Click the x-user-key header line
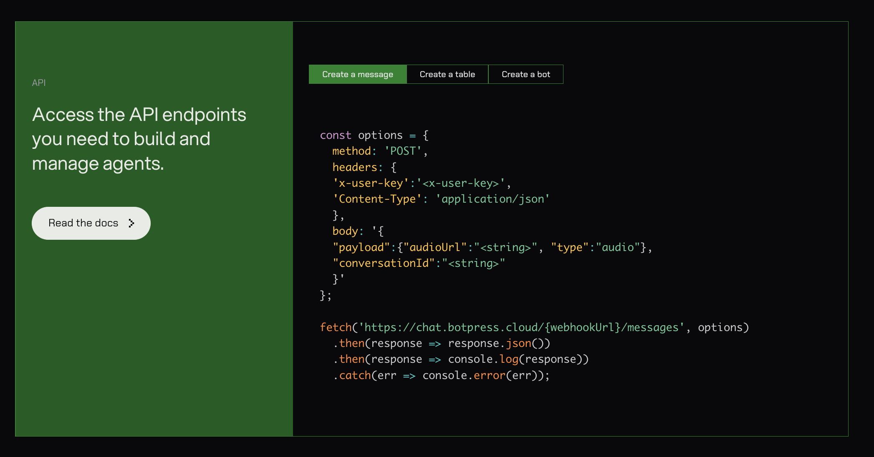 [422, 183]
